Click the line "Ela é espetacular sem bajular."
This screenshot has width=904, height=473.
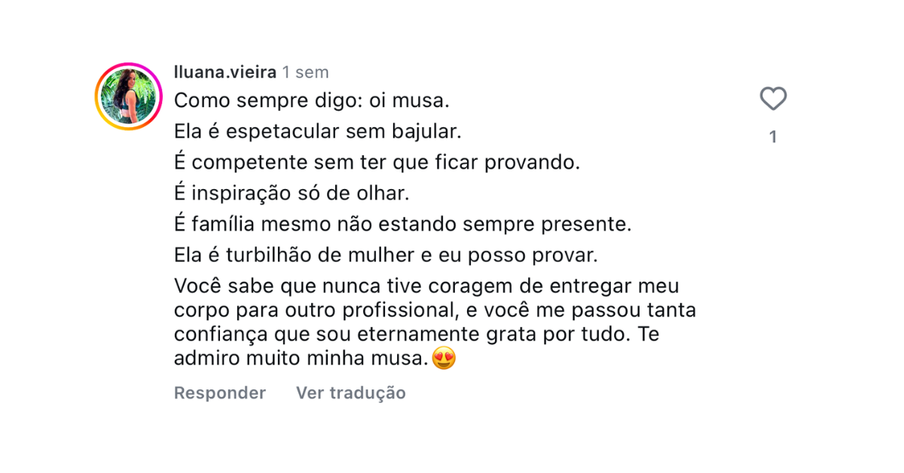[x=317, y=131]
